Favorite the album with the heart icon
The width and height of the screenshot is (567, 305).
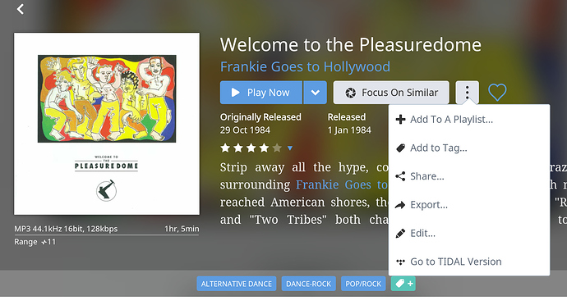[498, 93]
